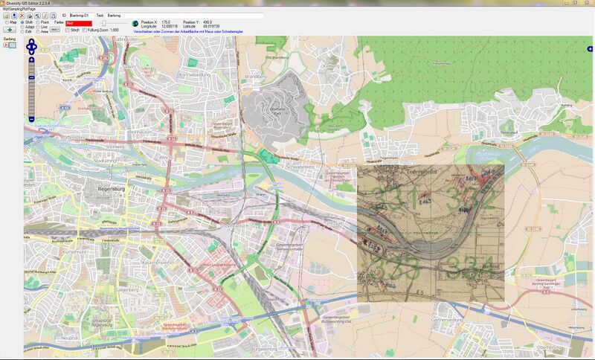
Task: Expand the layer switcher plus on map
Action: pos(590,49)
